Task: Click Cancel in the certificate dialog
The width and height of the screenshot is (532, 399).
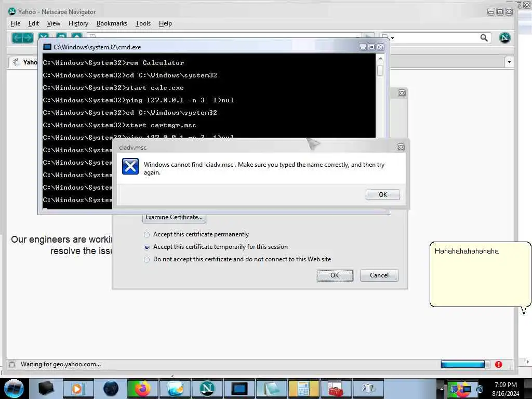Action: tap(379, 275)
